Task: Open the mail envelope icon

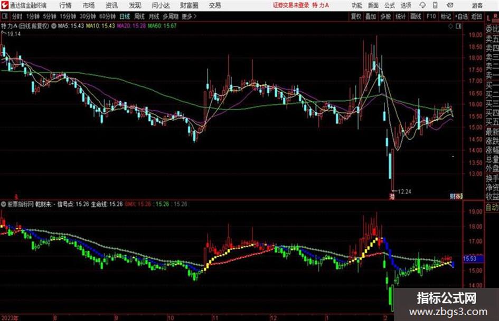Action: 450,5
